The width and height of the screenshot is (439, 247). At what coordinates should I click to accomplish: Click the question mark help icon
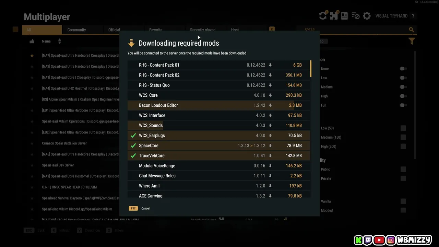413,16
